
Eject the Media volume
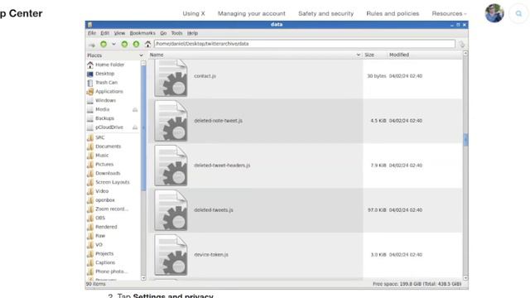[x=135, y=109]
